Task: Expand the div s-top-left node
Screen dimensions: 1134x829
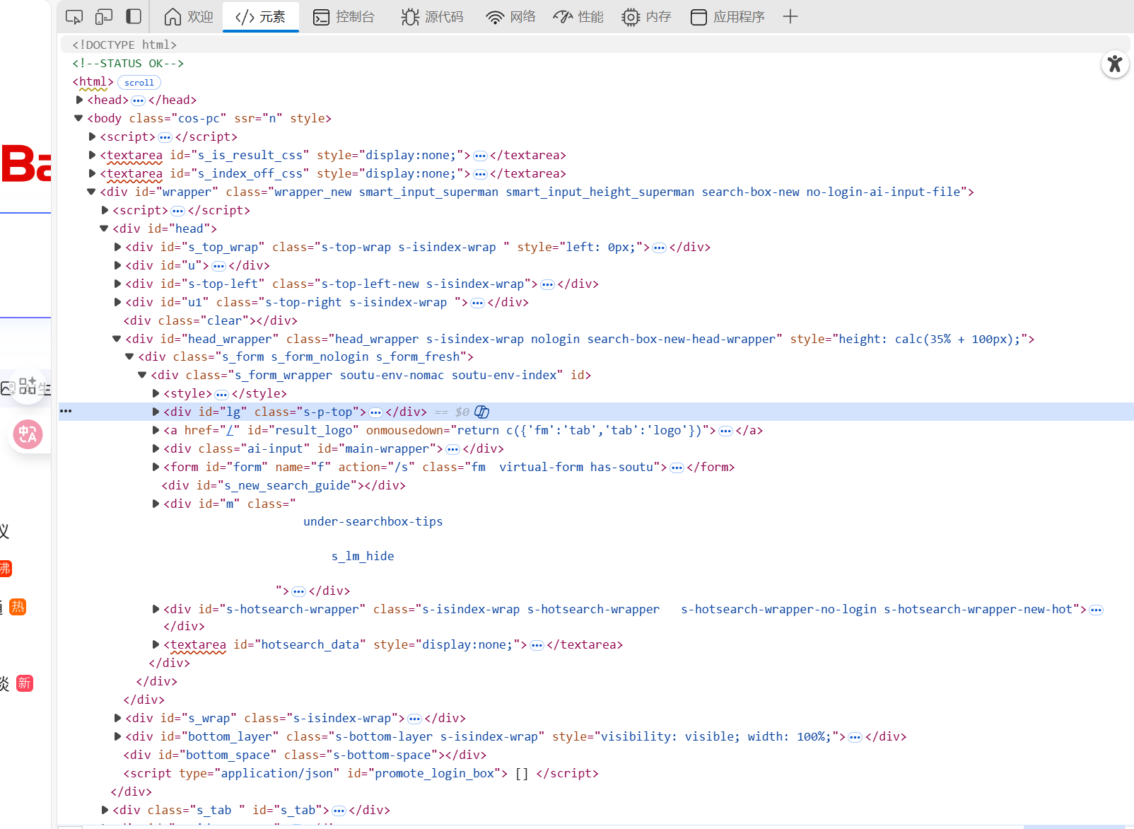Action: (x=118, y=284)
